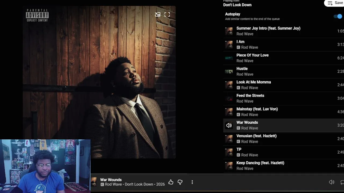Click the now-playing speaker icon beside War Wounds
This screenshot has height=193, width=344.
[x=229, y=125]
